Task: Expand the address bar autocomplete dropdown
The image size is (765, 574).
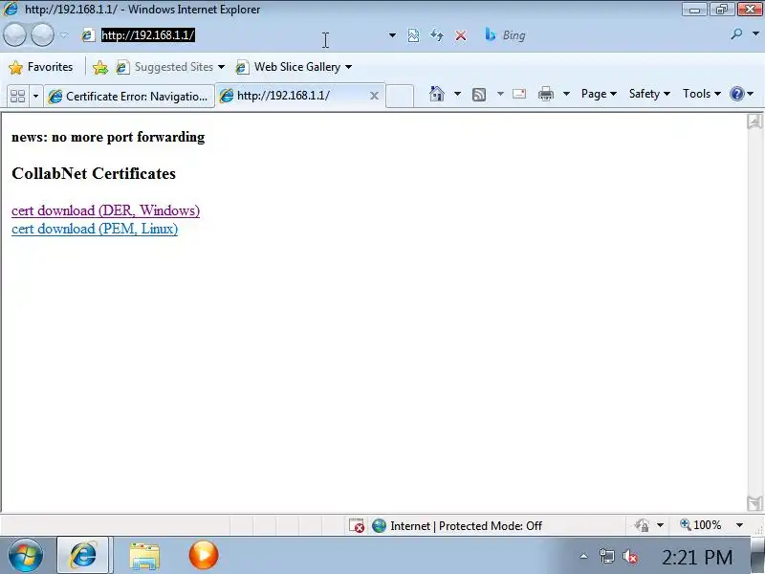Action: (392, 35)
